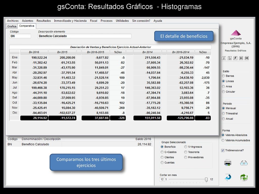Open the Resultados menu

(44, 21)
